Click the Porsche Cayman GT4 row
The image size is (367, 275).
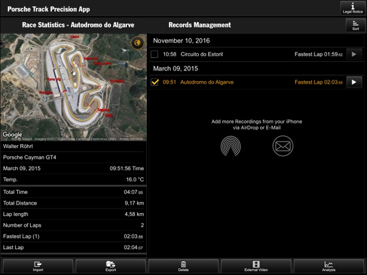point(74,157)
